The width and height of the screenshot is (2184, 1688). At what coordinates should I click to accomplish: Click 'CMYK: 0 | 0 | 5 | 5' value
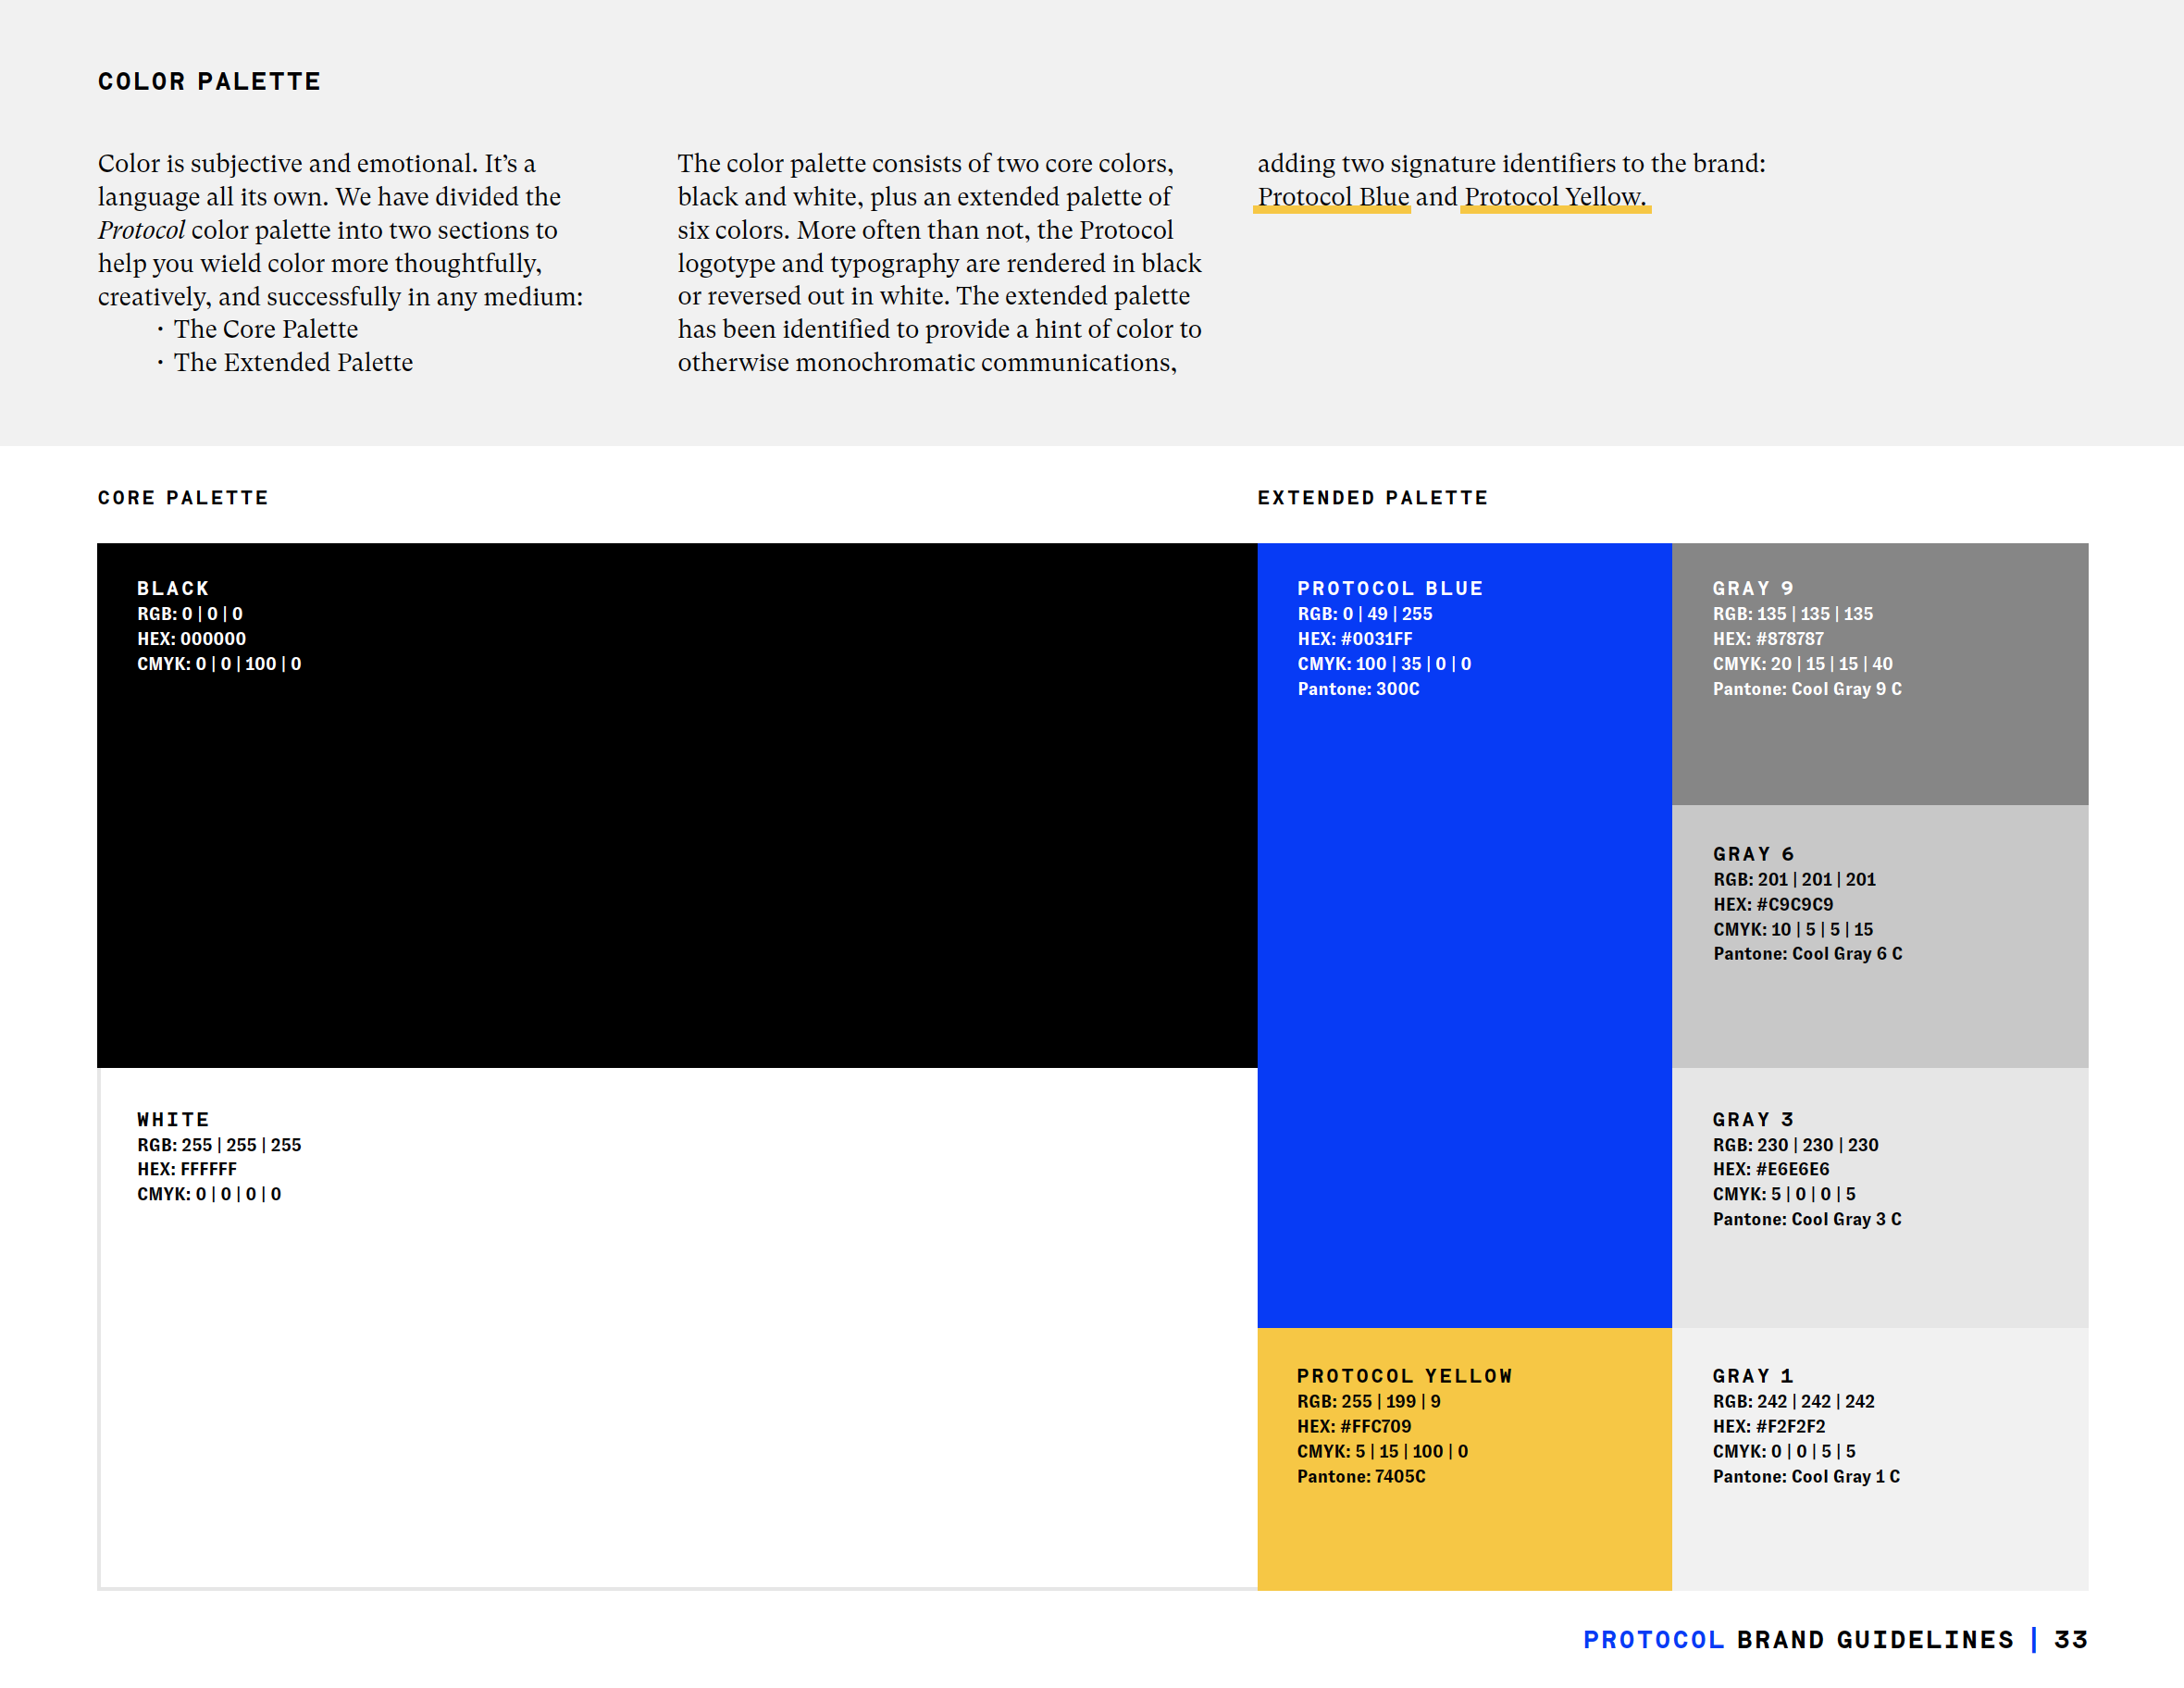click(1784, 1452)
